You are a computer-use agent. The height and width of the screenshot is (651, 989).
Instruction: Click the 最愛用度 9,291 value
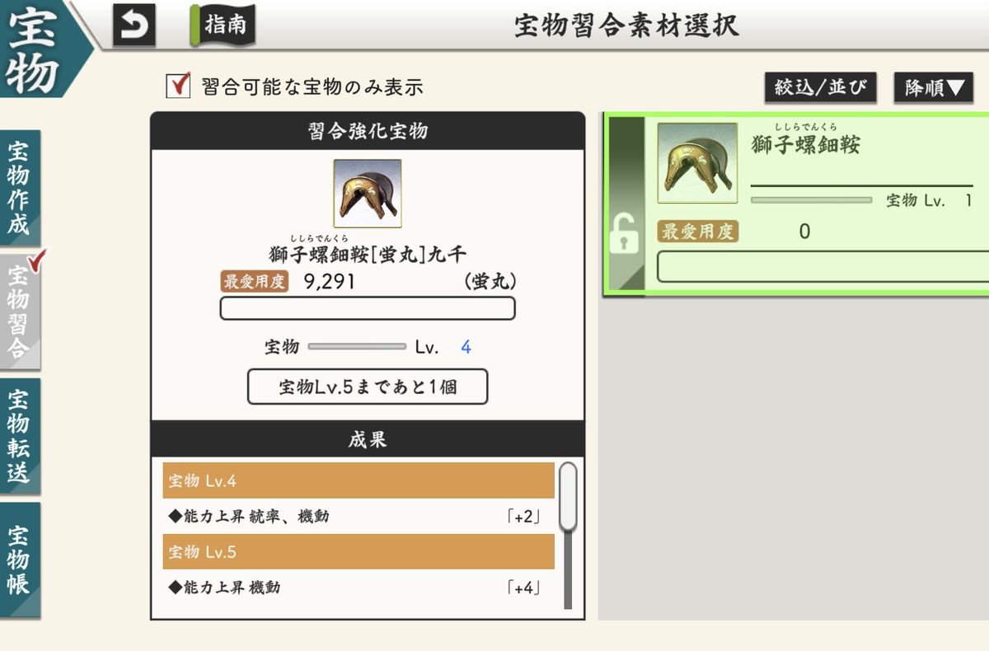(330, 281)
